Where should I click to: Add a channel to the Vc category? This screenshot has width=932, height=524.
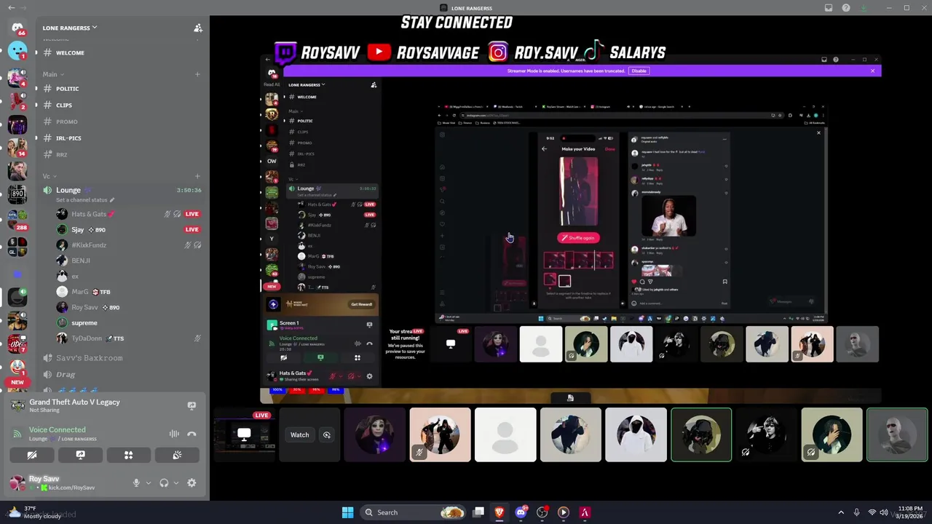click(x=197, y=176)
